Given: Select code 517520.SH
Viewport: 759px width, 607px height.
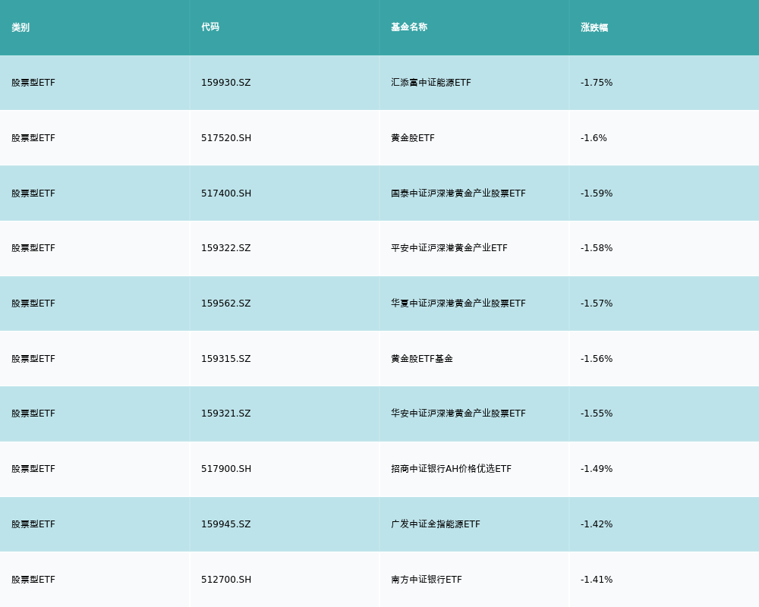Looking at the screenshot, I should (x=226, y=138).
